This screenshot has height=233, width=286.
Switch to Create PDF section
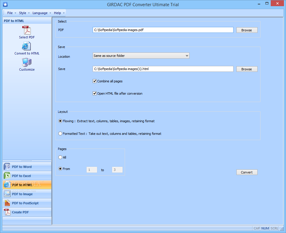click(27, 212)
